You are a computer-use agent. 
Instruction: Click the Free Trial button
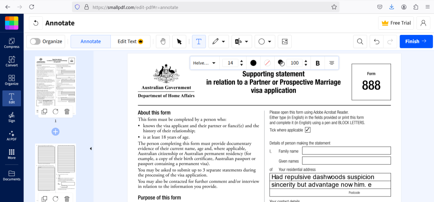(396, 23)
